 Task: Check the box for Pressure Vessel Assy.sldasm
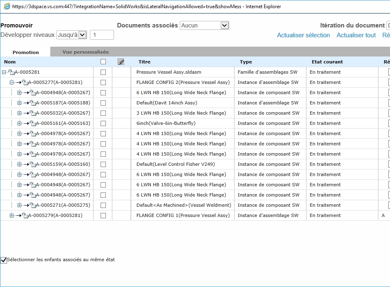[103, 72]
